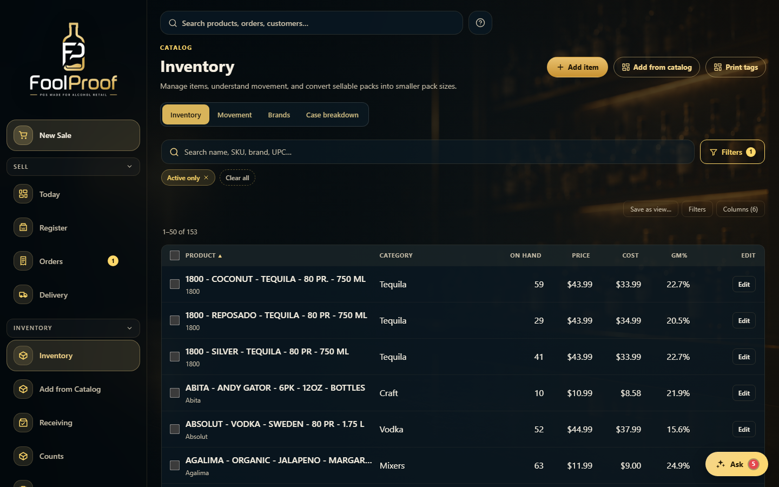Open Today in the sidebar
779x487 pixels.
click(x=73, y=194)
